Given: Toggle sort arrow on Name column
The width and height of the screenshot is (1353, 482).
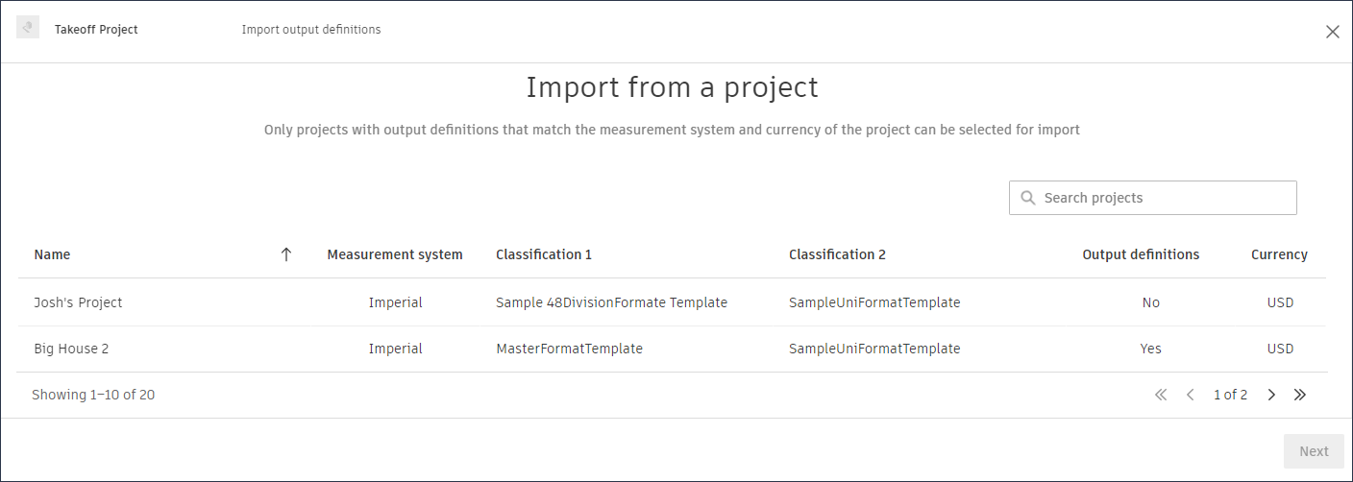Looking at the screenshot, I should tap(285, 254).
